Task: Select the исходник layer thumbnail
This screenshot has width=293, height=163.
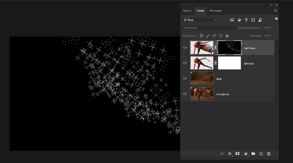Action: tap(202, 94)
